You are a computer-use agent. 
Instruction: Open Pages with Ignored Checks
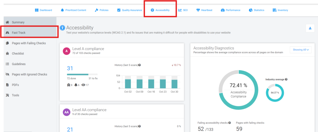[x=30, y=74]
